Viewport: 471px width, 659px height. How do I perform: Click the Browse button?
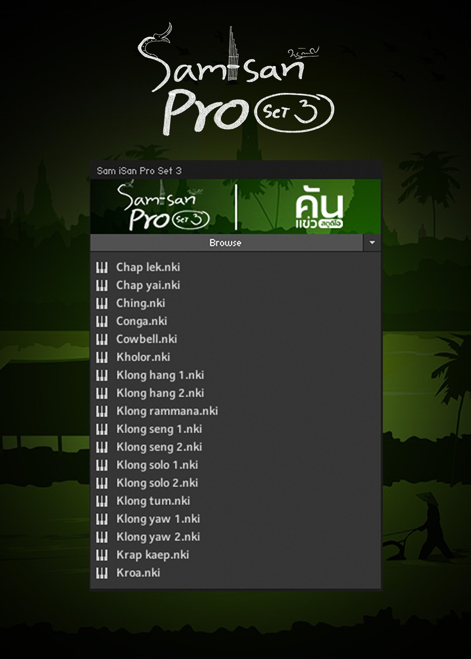tap(226, 243)
